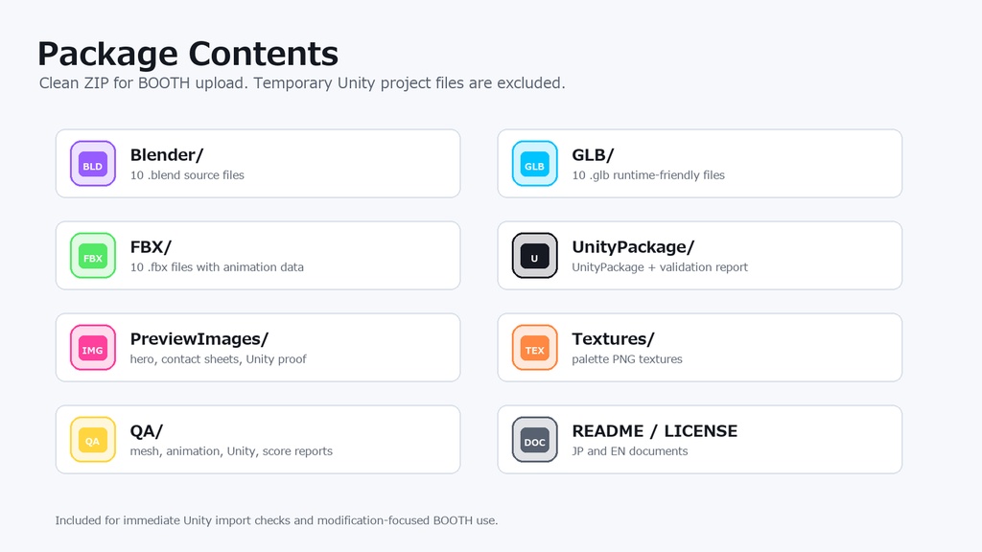Image resolution: width=982 pixels, height=552 pixels.
Task: Open the GLB/ folder title
Action: 593,154
